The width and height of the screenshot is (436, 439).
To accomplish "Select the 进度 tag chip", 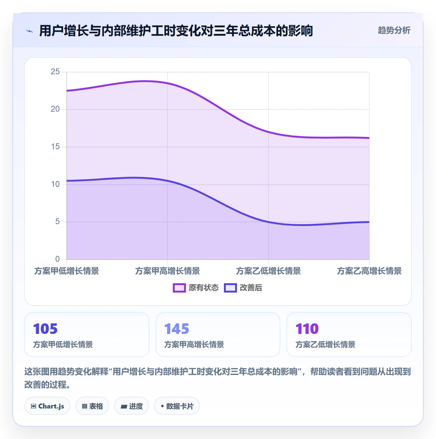I will pos(131,406).
